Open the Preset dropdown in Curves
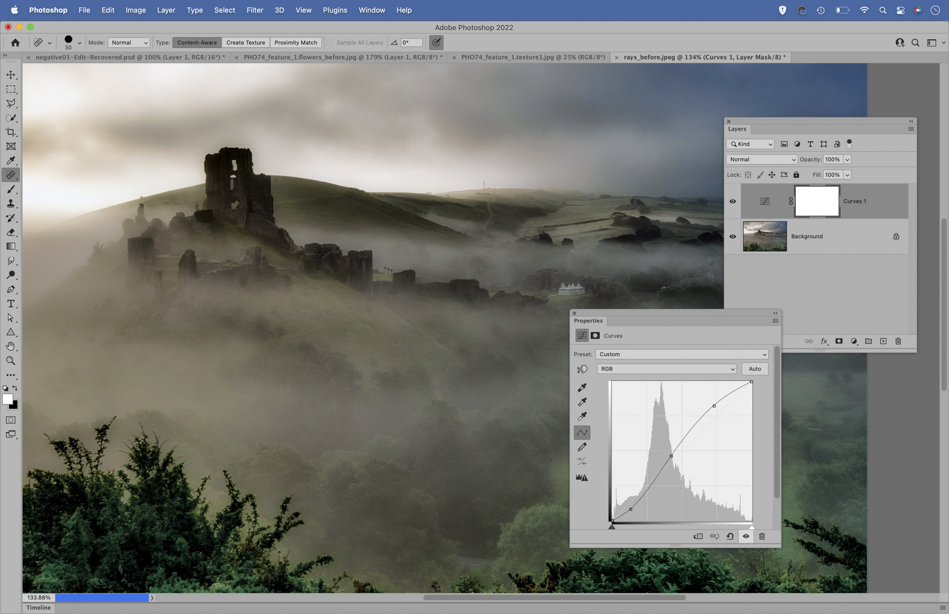This screenshot has width=949, height=614. (x=682, y=354)
